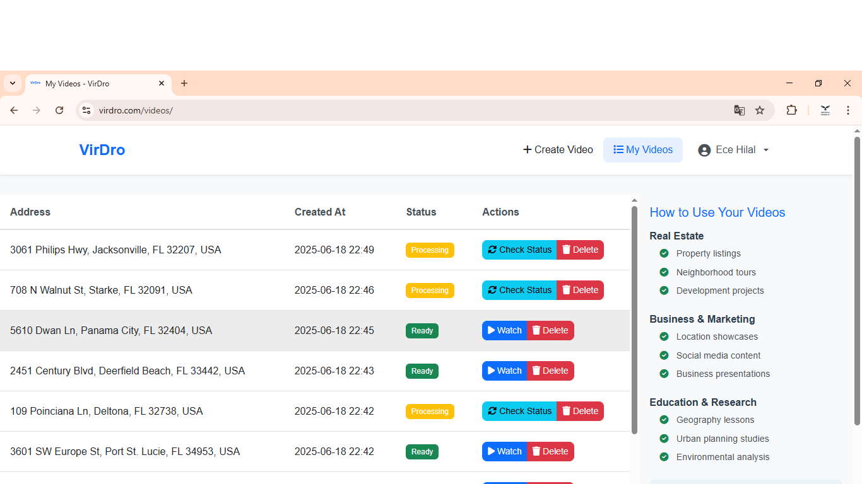862x484 pixels.
Task: Delete the 3061 Philips Hwy video
Action: 580,250
